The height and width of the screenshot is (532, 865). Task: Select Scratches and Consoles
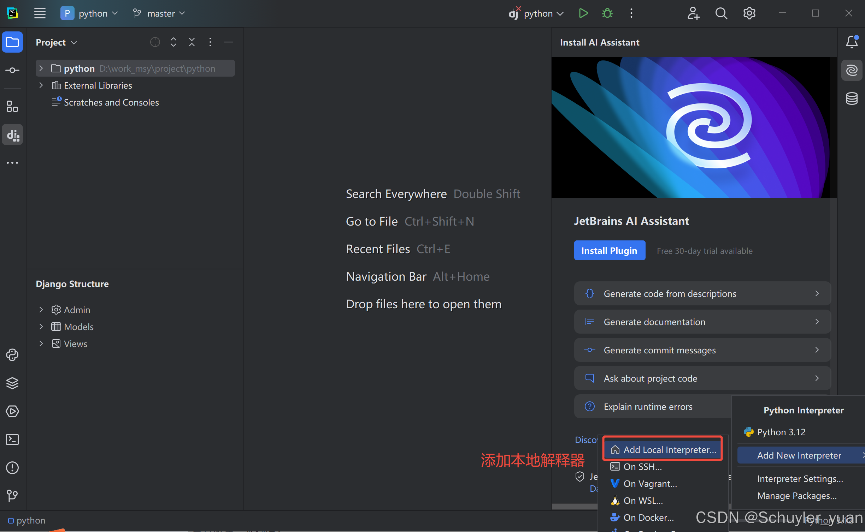(111, 102)
